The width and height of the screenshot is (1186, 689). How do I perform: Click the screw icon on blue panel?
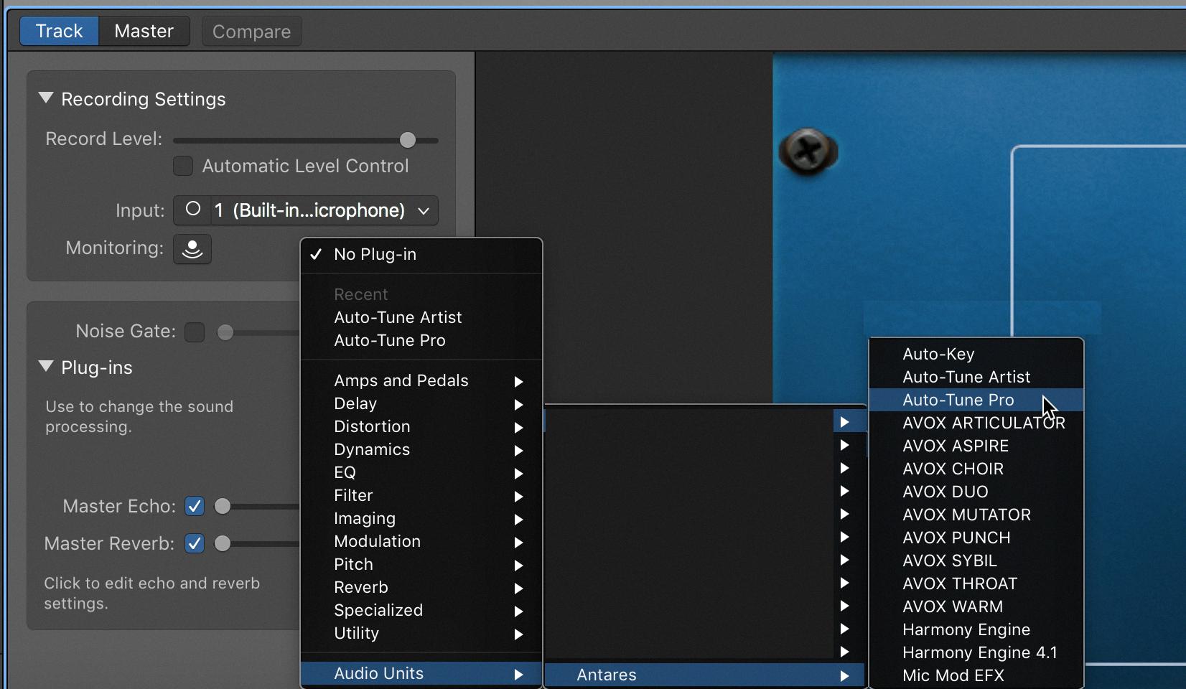coord(808,151)
